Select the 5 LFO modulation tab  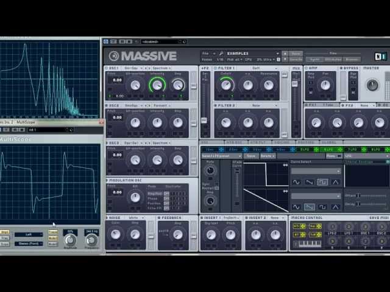point(305,150)
